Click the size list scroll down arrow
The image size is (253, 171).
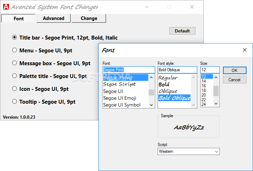pyautogui.click(x=216, y=104)
